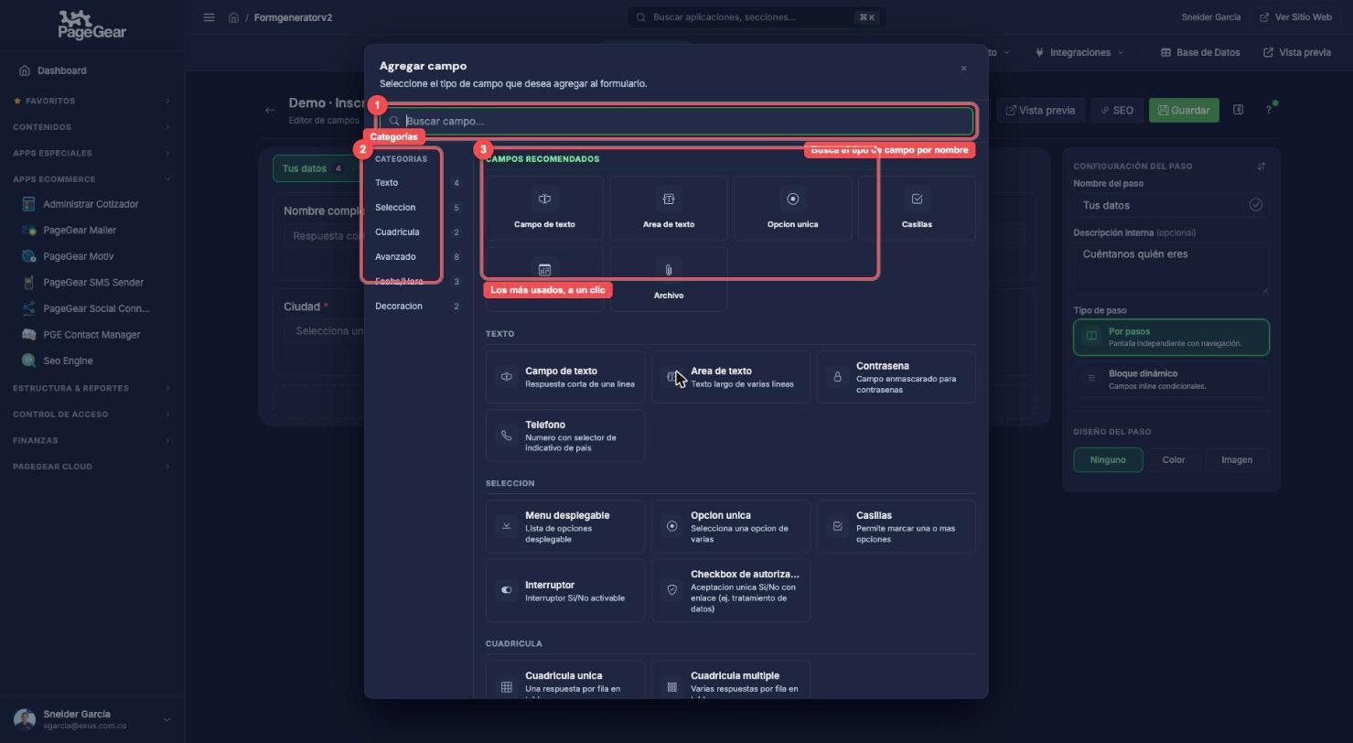Open the PageGear Mailer app
The height and width of the screenshot is (743, 1353).
80,231
